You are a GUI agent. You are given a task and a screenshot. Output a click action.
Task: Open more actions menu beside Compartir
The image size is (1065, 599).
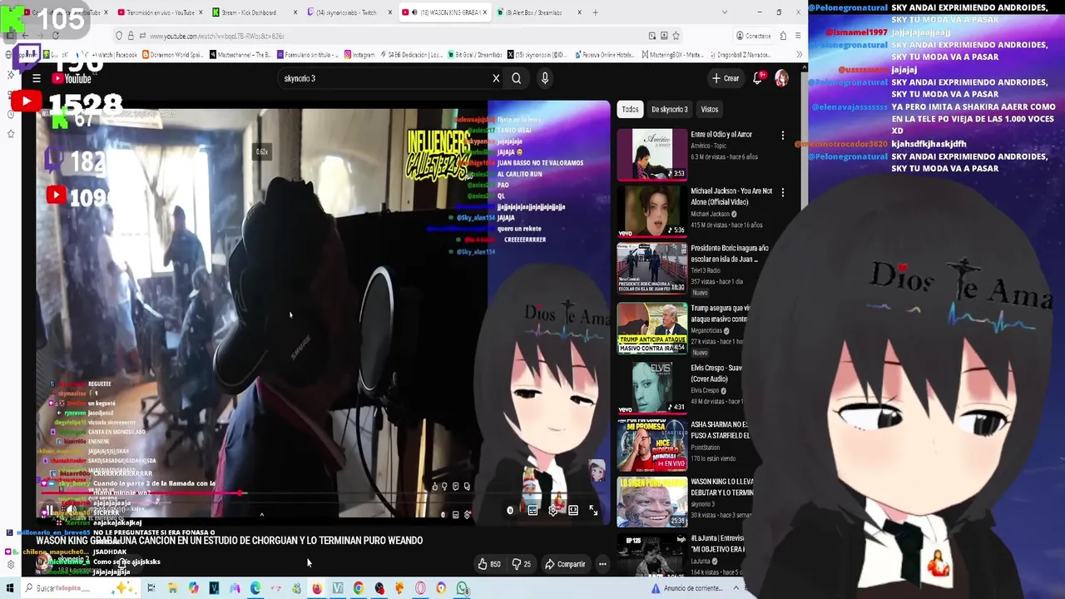602,564
